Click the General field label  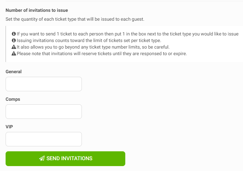pyautogui.click(x=13, y=72)
